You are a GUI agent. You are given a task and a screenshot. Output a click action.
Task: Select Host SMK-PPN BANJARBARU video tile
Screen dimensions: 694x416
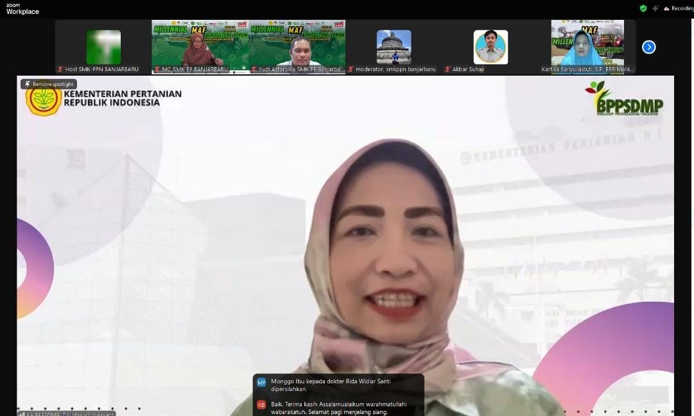(x=103, y=47)
